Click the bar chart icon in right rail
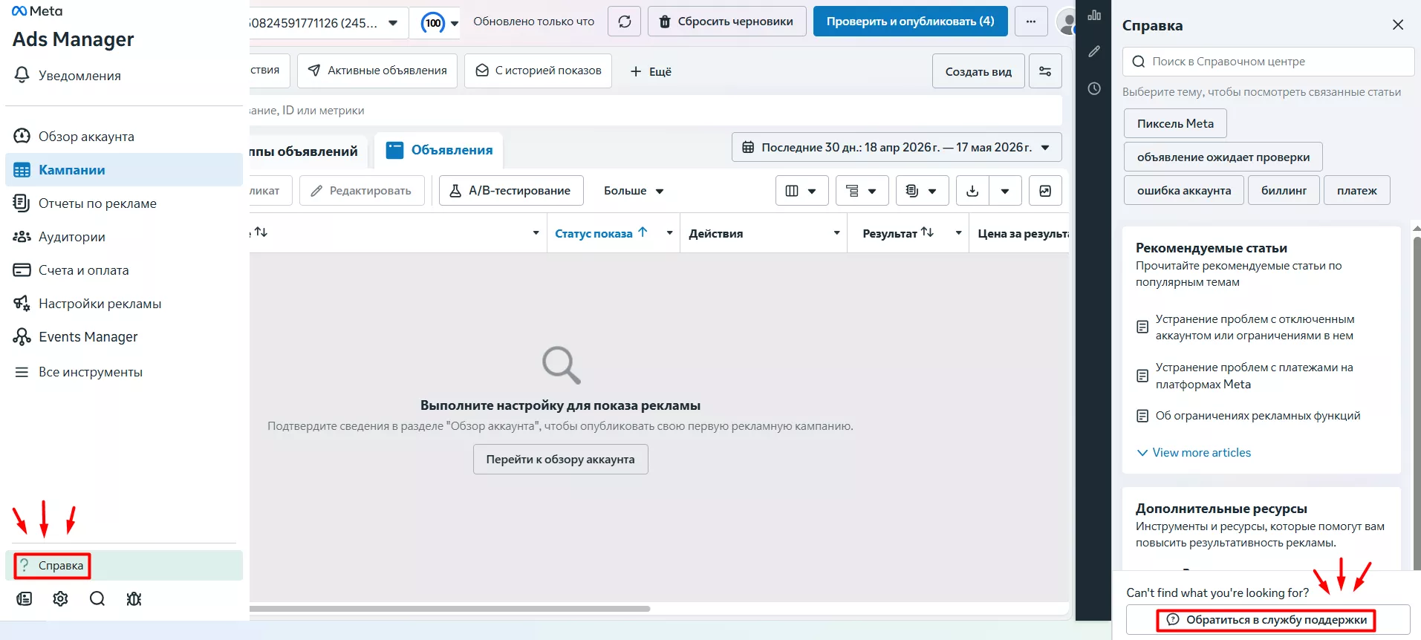This screenshot has height=640, width=1421. [1094, 15]
